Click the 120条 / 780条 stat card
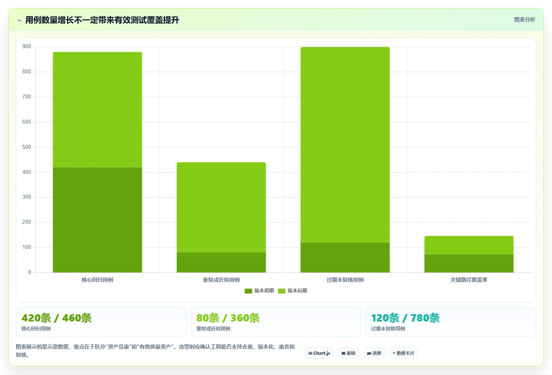 coord(450,322)
